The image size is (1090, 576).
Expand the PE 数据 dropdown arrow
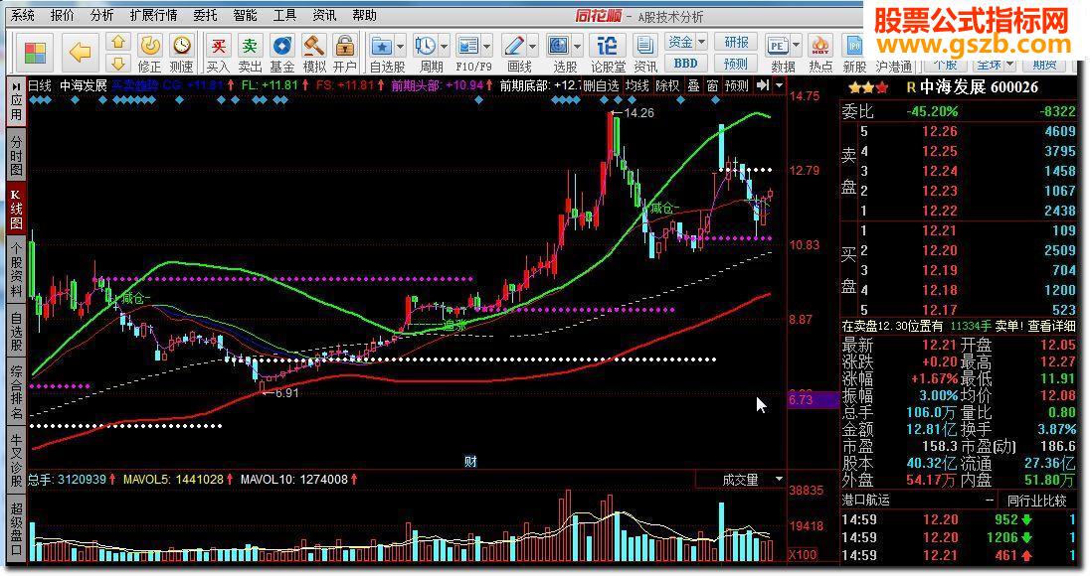tap(796, 47)
